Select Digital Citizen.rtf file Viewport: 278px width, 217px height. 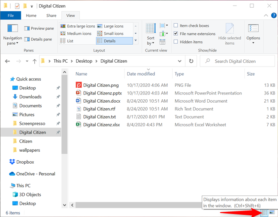(x=99, y=109)
